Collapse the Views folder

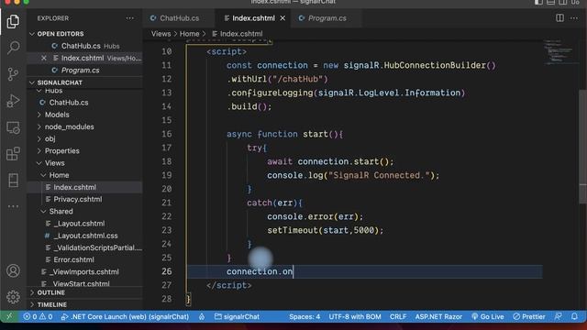pyautogui.click(x=54, y=163)
